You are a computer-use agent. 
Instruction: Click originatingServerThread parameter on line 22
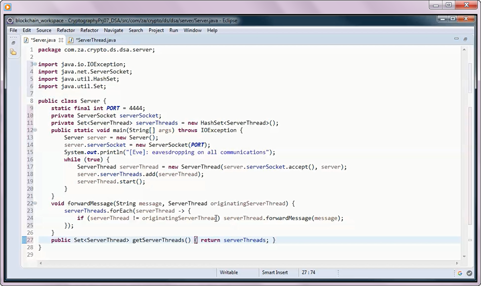[248, 203]
